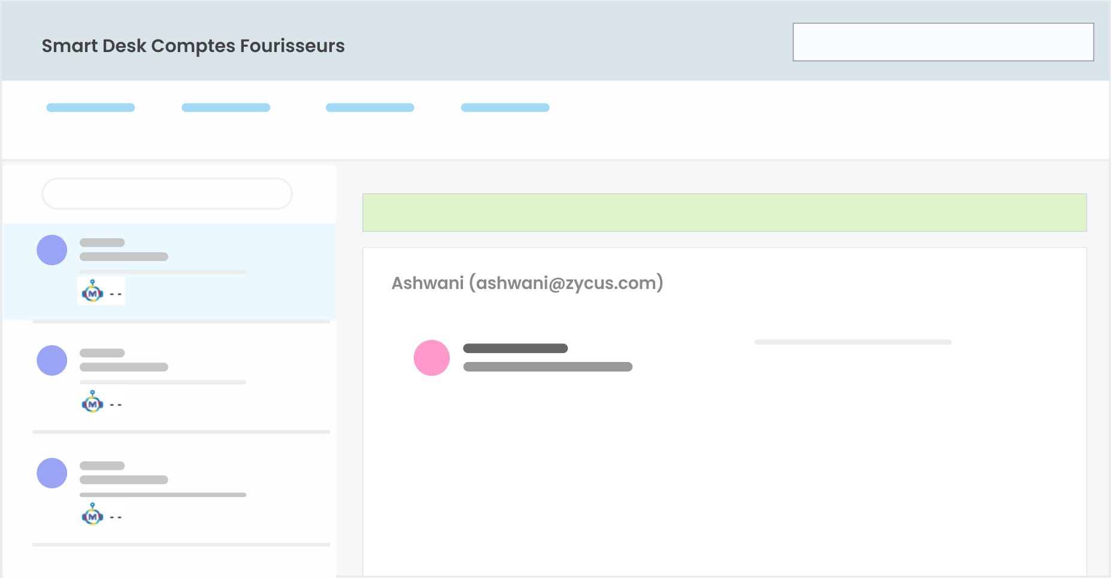This screenshot has height=578, width=1111.
Task: Open the first blue navigation tab
Action: (x=90, y=108)
